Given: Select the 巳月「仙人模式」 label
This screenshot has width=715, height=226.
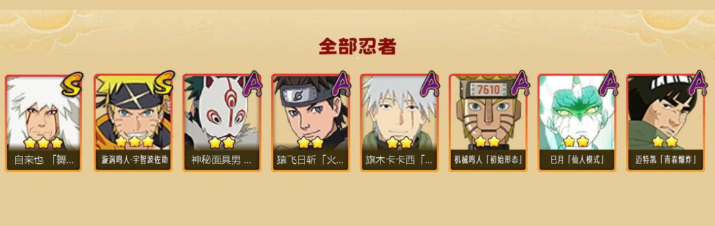Looking at the screenshot, I should 576,160.
